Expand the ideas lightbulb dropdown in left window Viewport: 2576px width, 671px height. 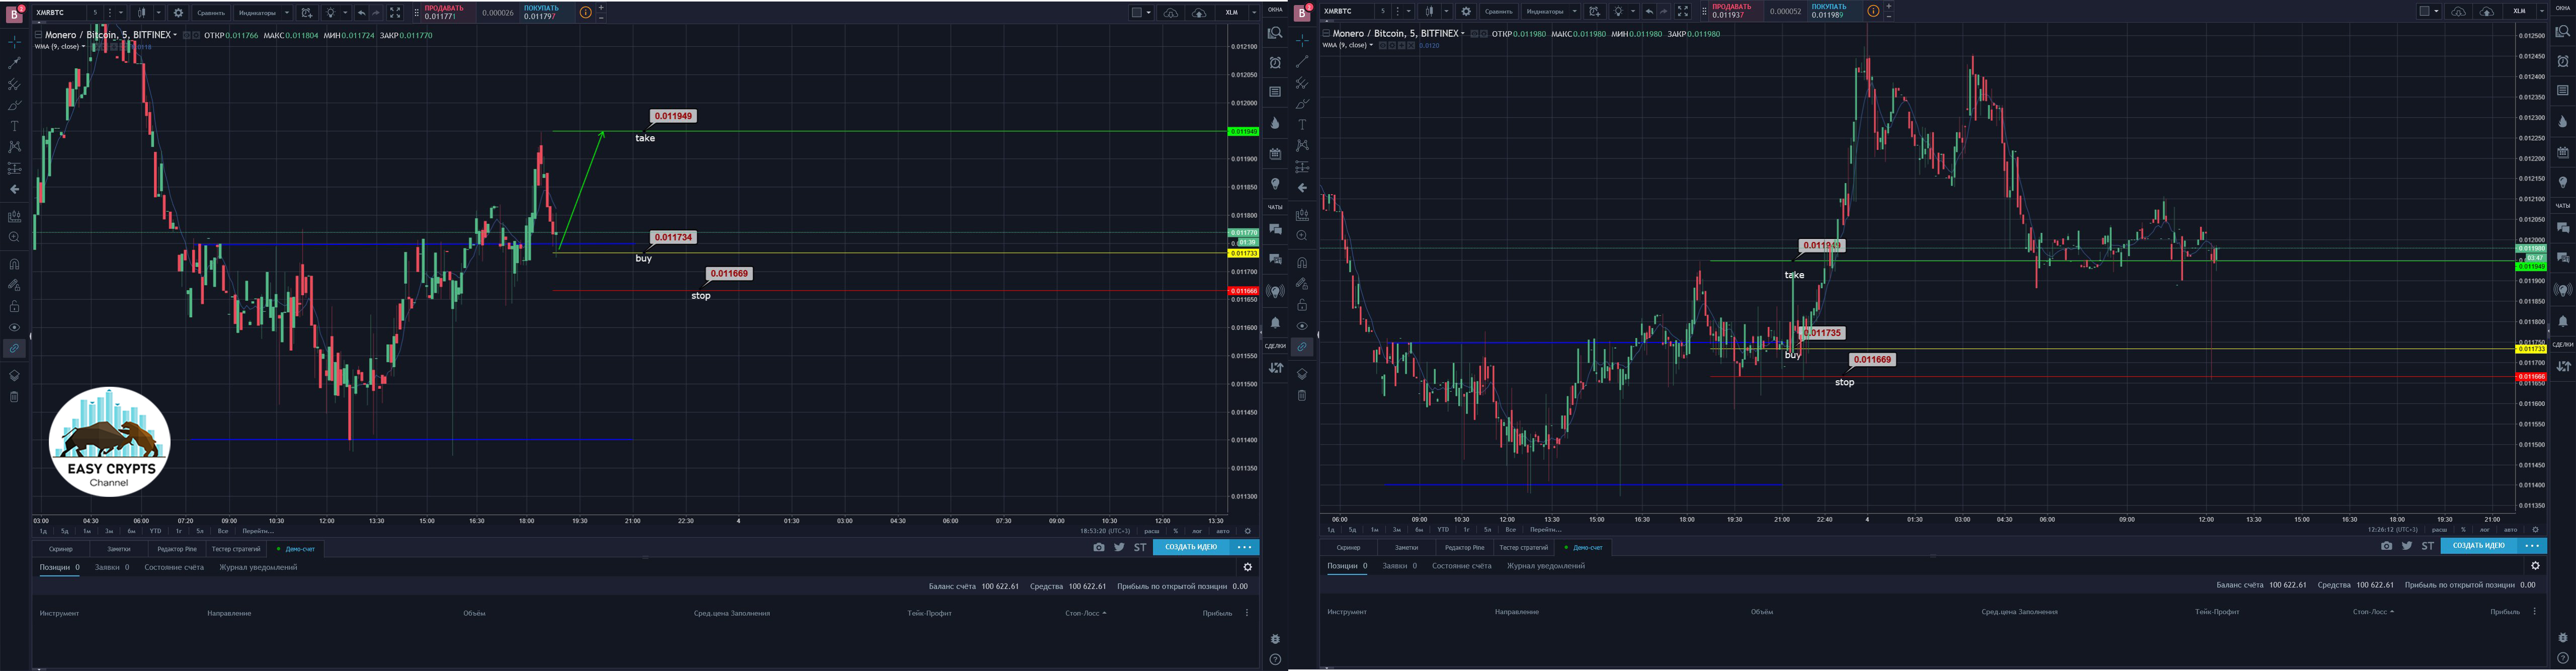pos(345,13)
